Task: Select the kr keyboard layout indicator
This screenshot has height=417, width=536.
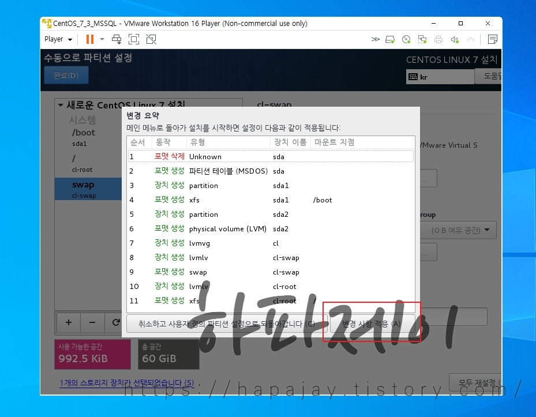Action: (x=440, y=77)
